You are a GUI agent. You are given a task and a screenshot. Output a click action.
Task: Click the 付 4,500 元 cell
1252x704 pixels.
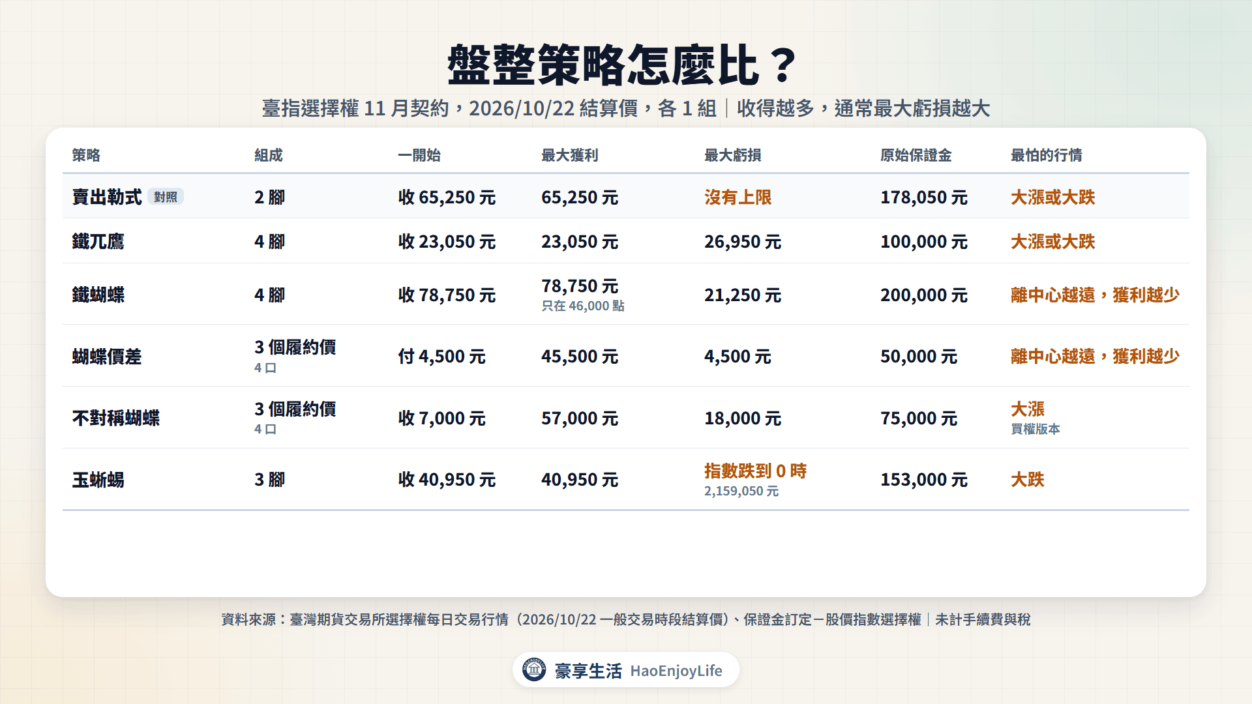point(442,357)
